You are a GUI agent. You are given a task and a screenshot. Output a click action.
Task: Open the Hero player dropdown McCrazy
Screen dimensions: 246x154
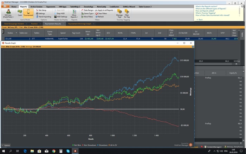coord(8,14)
